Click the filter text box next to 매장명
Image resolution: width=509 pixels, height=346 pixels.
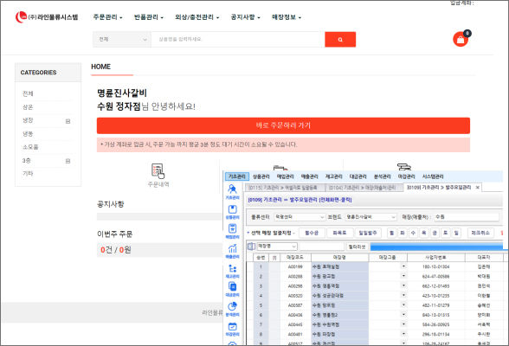322,247
